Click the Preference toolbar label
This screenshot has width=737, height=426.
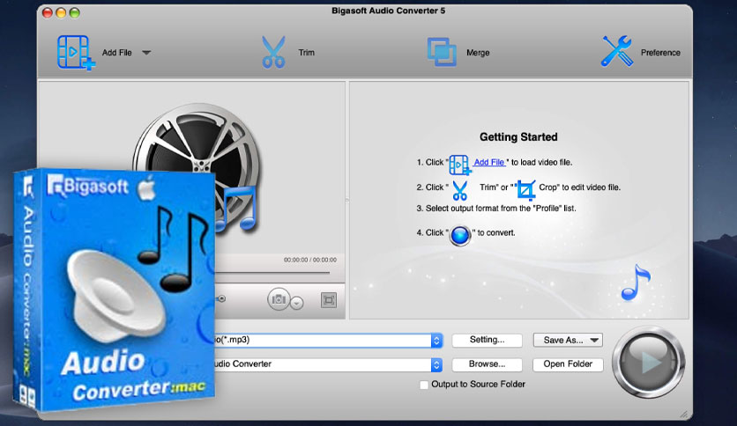pyautogui.click(x=660, y=53)
